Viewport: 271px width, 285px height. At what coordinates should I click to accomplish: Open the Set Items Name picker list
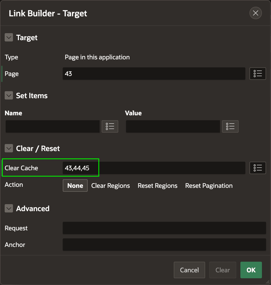tap(110, 126)
